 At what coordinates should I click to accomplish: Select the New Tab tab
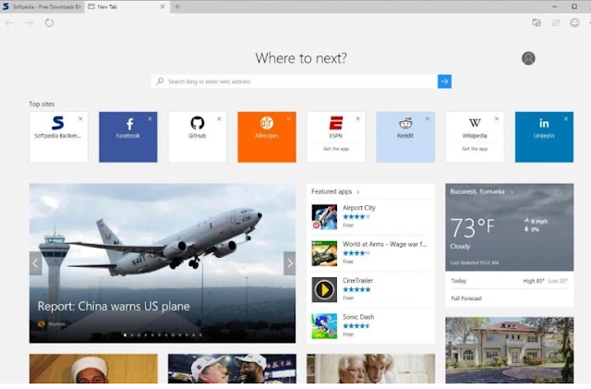127,6
